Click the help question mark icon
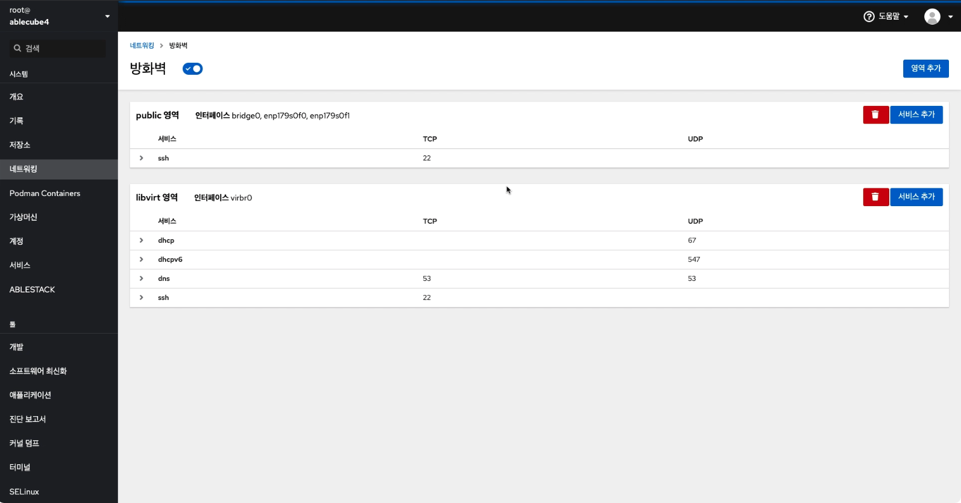This screenshot has height=503, width=961. pos(869,16)
